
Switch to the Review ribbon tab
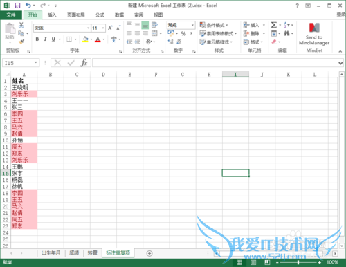[x=138, y=15]
